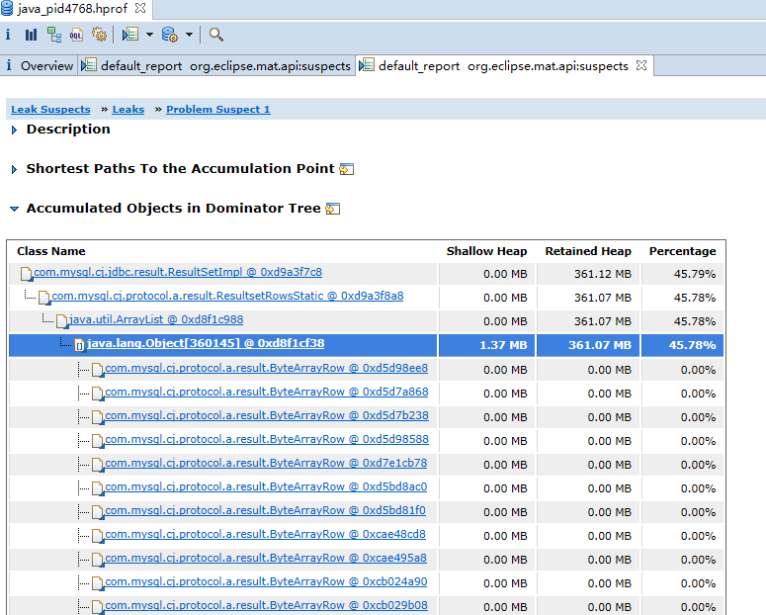
Task: Click the Shallow Heap column header
Action: click(486, 251)
